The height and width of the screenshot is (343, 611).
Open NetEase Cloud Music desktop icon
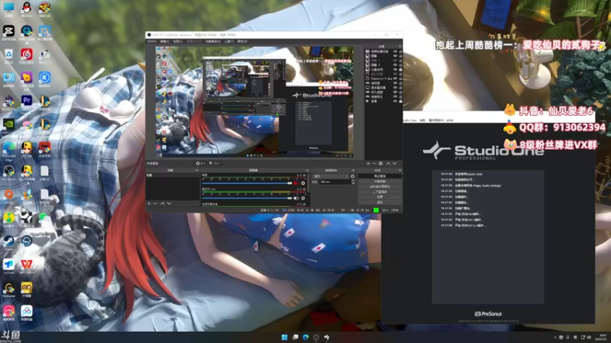27,55
